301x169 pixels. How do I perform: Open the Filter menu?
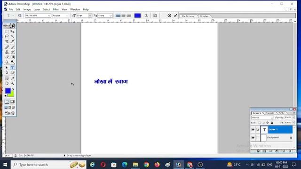[x=55, y=9]
